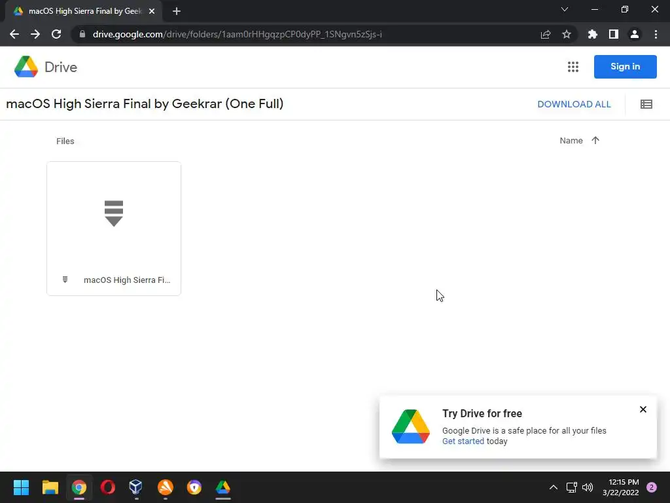Image resolution: width=670 pixels, height=503 pixels.
Task: Open Chrome three-dot menu
Action: pos(656,34)
